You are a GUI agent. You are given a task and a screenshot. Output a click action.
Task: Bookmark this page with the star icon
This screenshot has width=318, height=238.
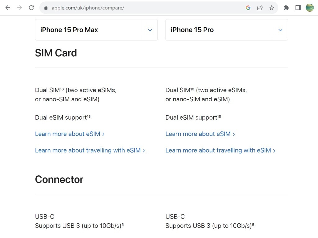point(272,7)
